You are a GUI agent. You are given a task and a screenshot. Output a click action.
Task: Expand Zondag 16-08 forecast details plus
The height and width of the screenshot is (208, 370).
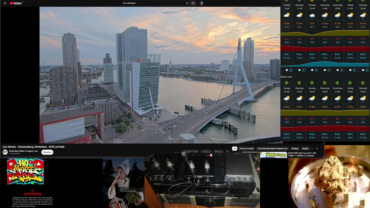point(291,70)
